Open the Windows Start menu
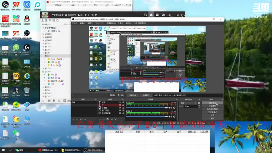Image resolution: width=272 pixels, height=153 pixels. (3, 150)
